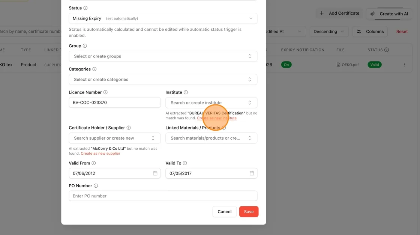Open the row actions three-dot menu

405,65
